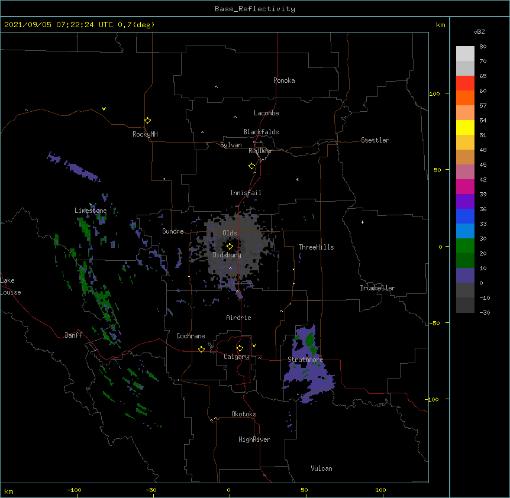Click the yellow diamond marker above RockyMH
The width and height of the screenshot is (510, 498).
[147, 121]
